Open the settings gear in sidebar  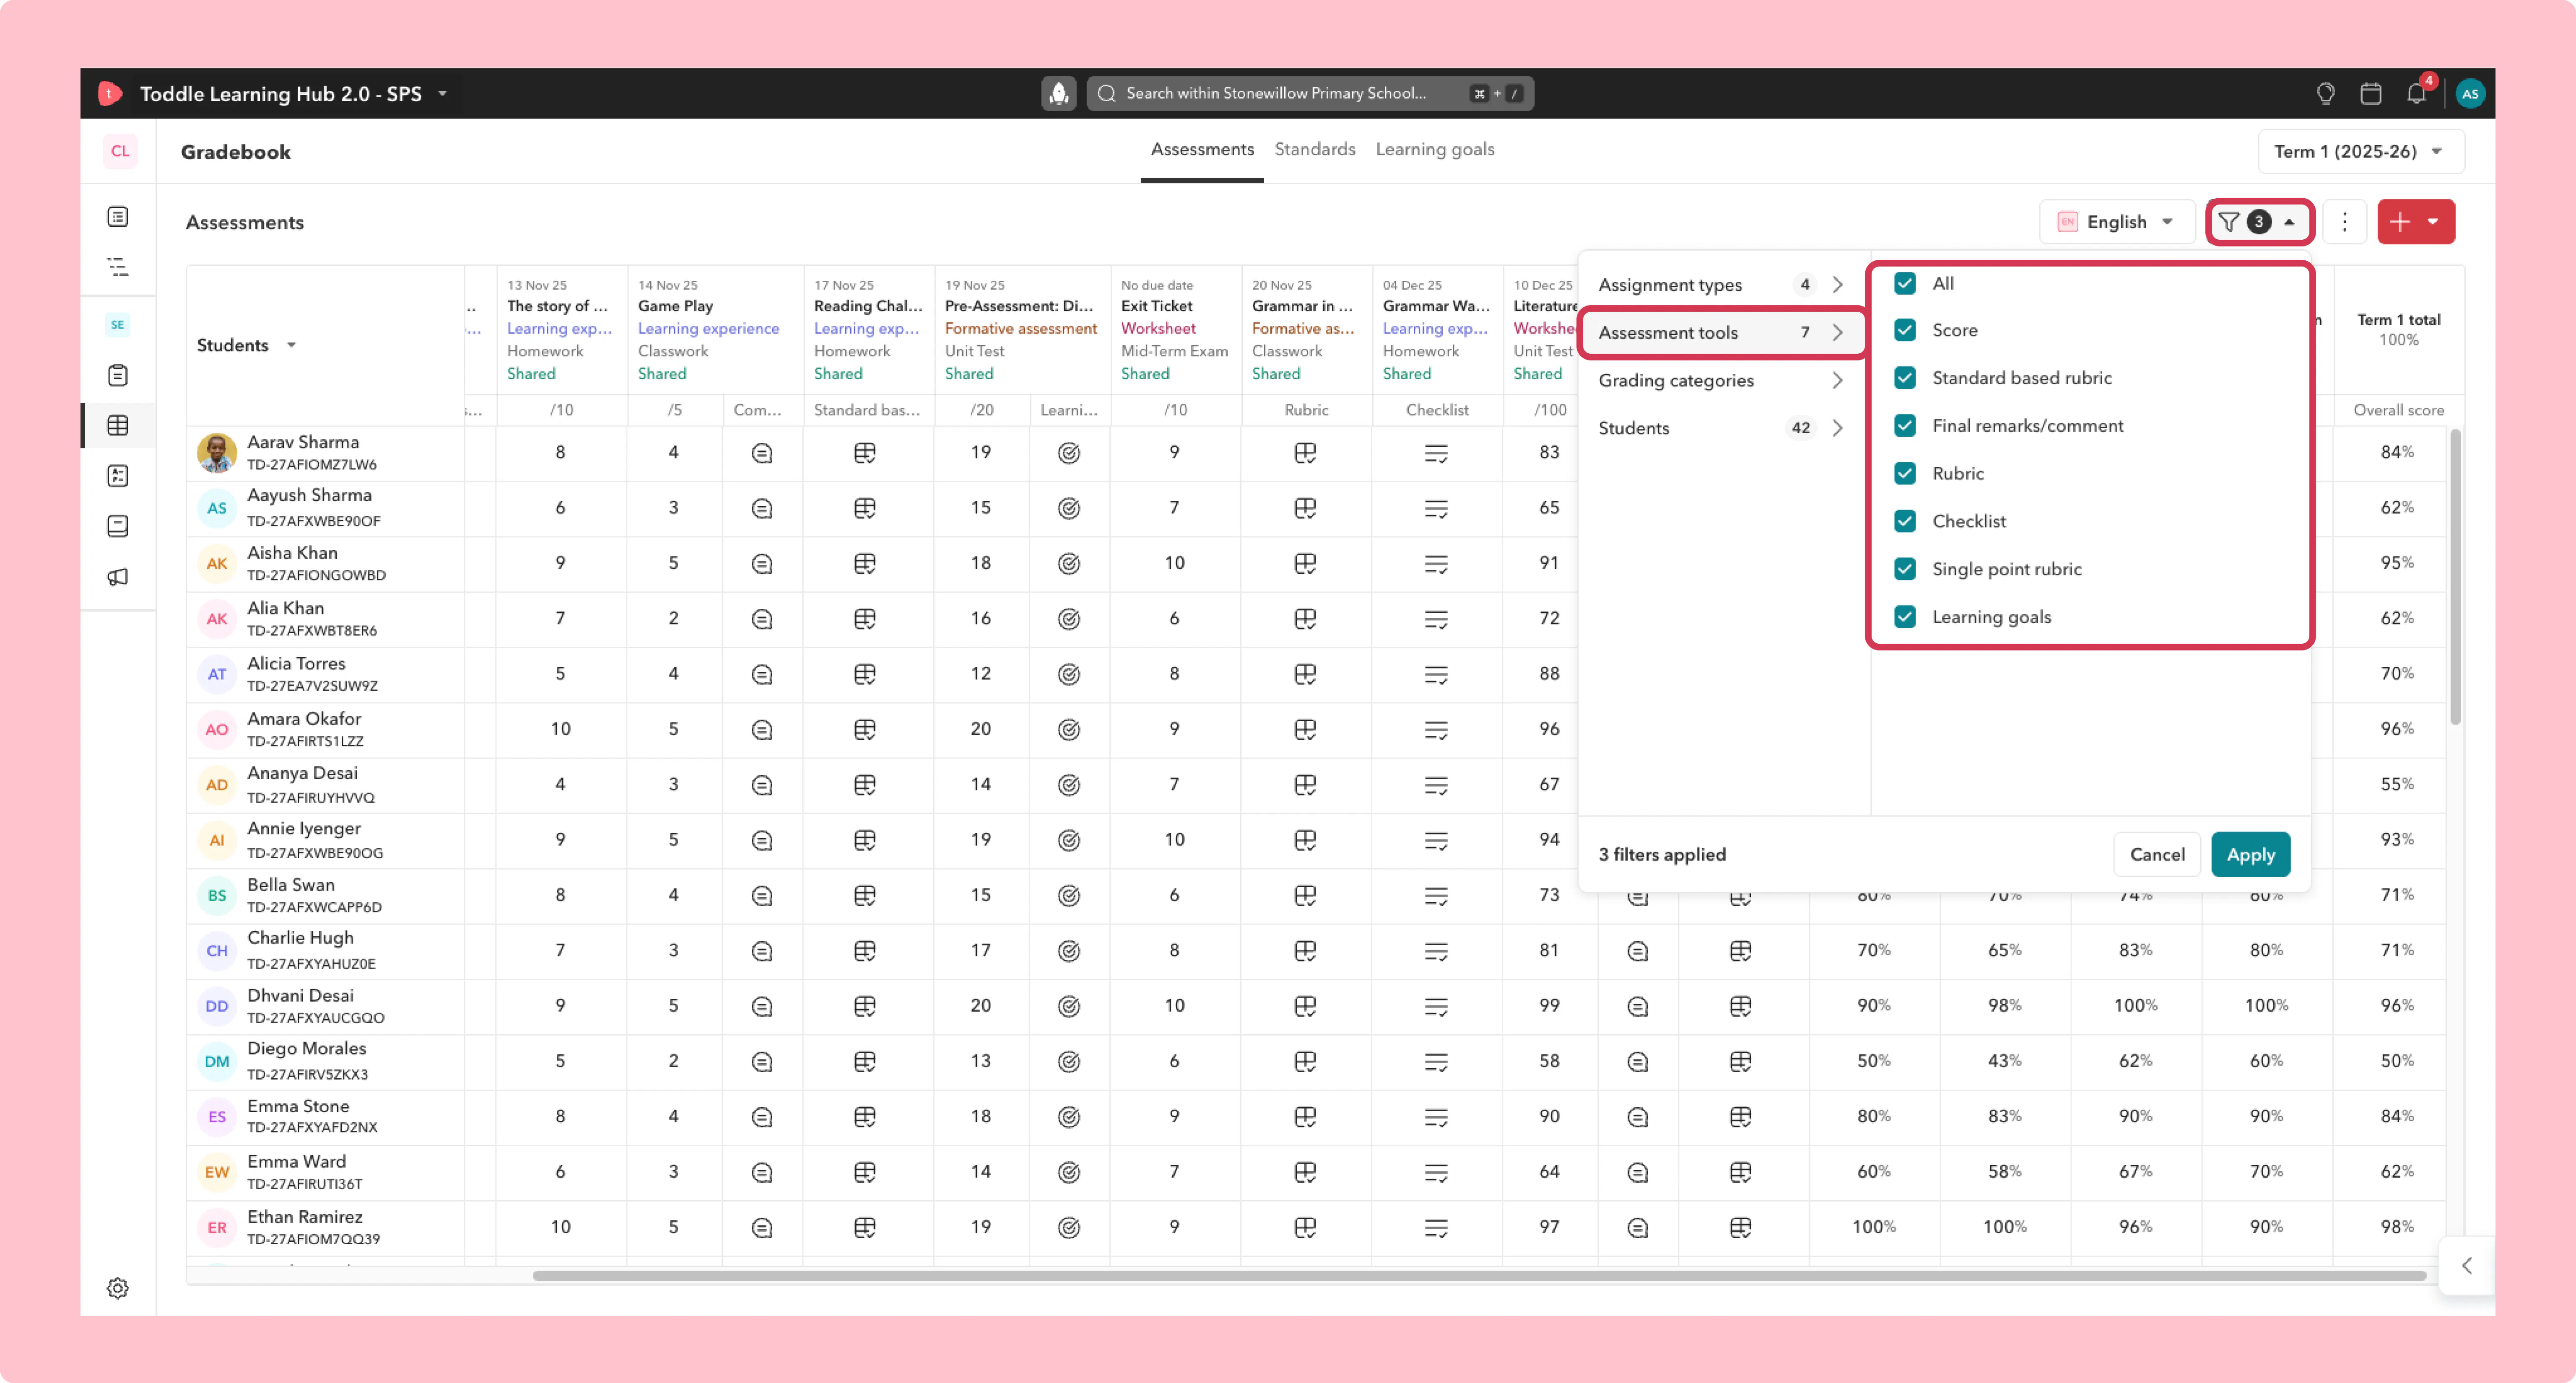(118, 1288)
